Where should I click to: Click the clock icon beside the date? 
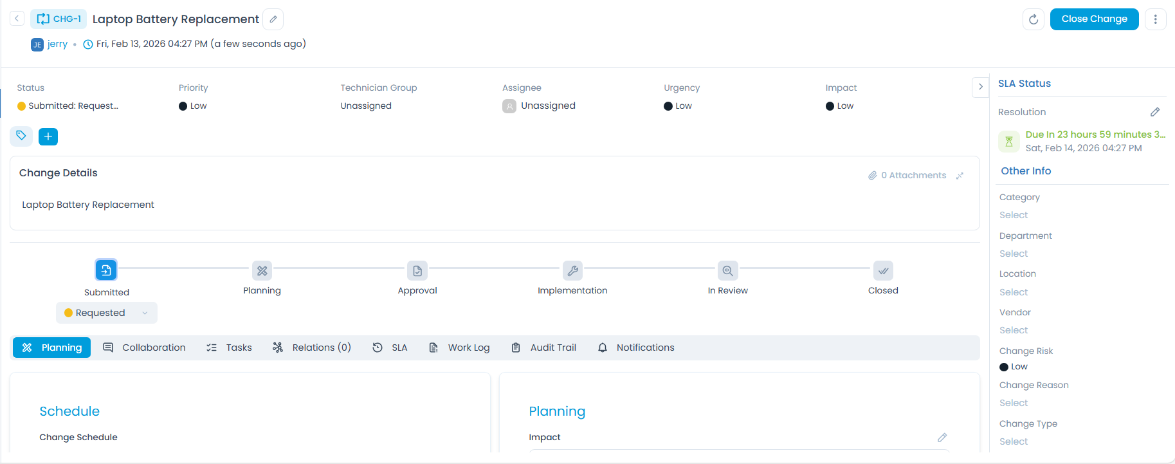point(88,44)
